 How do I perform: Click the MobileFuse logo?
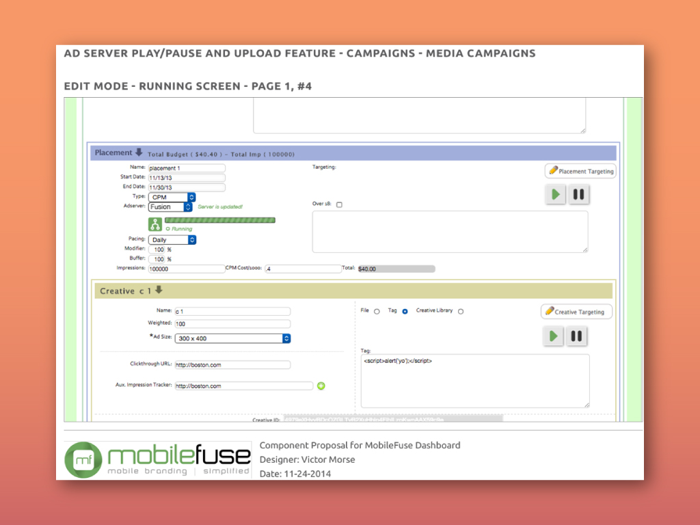pos(158,459)
